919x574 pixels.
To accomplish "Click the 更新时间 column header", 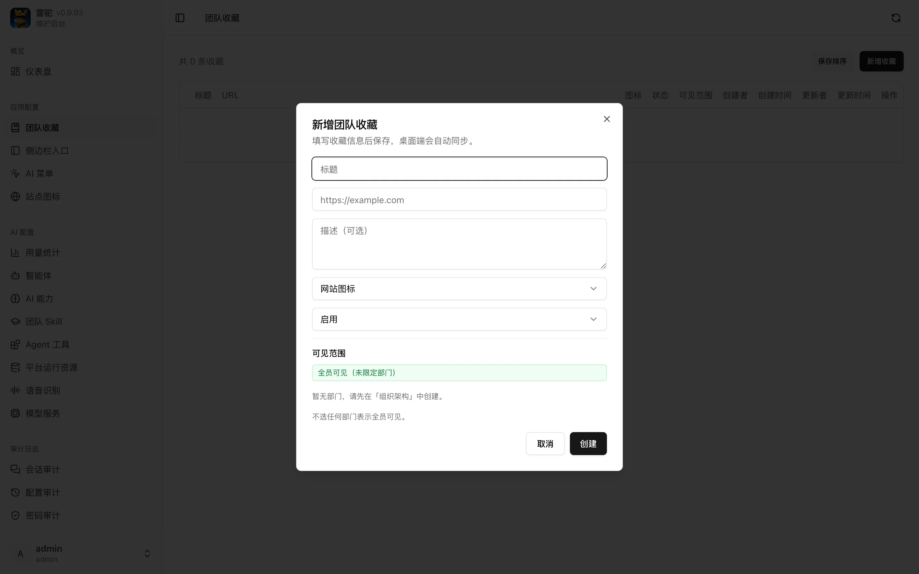I will coord(854,95).
